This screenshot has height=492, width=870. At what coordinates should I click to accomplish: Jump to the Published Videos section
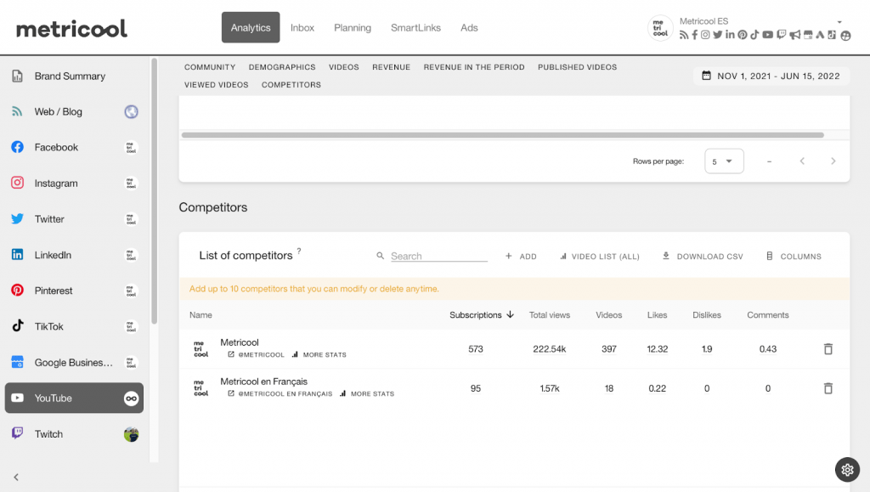coord(577,67)
